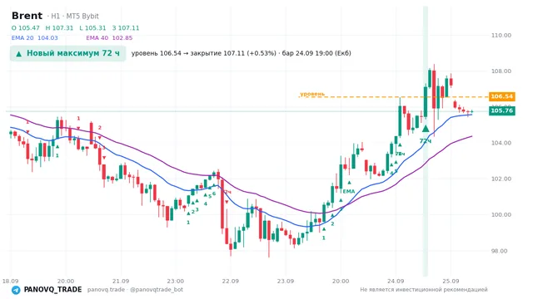The image size is (533, 299).
Task: Click the 25.09 date axis label
Action: (x=451, y=281)
